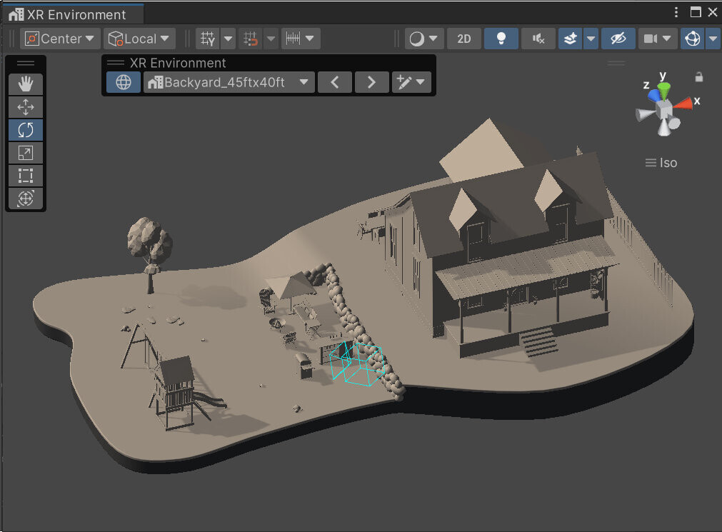Viewport: 722px width, 532px height.
Task: Toggle grid snapping icon
Action: (x=251, y=39)
